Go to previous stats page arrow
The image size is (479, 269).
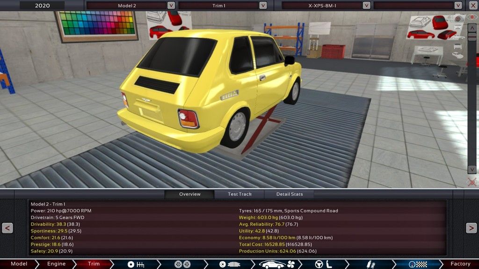pyautogui.click(x=7, y=228)
